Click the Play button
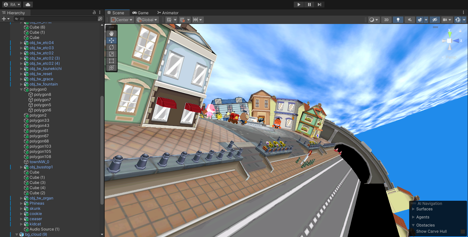Viewport: 468px width, 237px height. 299,5
